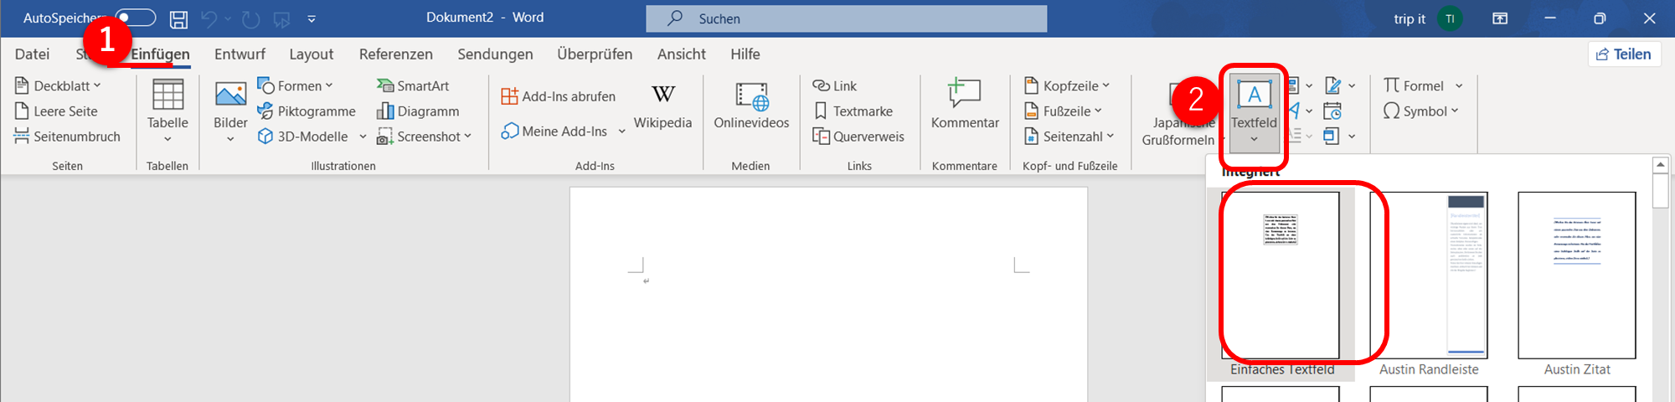The image size is (1675, 402).
Task: Insert a Seitenumbruch
Action: tap(67, 137)
